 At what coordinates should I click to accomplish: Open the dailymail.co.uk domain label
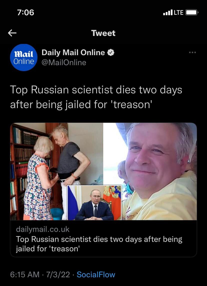point(43,229)
